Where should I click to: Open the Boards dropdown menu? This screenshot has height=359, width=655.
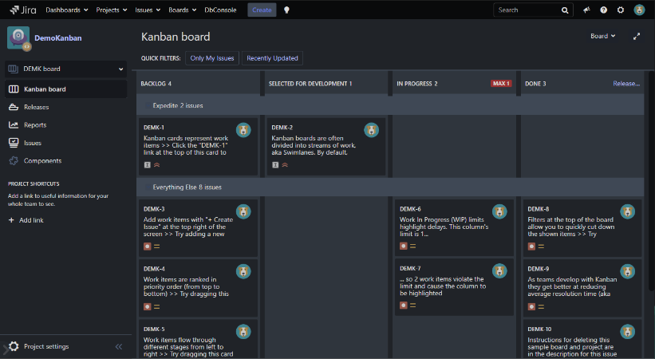pos(182,10)
